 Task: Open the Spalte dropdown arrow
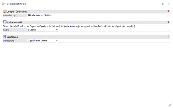(x=57, y=30)
